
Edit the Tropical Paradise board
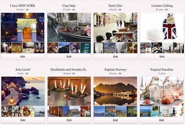pos(161,120)
